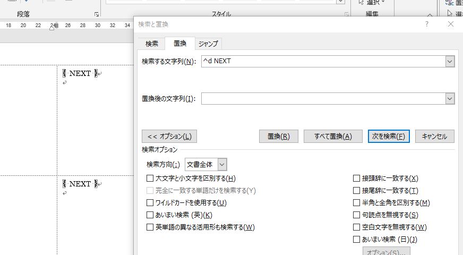This screenshot has height=255, width=463.
Task: Click the キャンセル button
Action: tap(435, 137)
